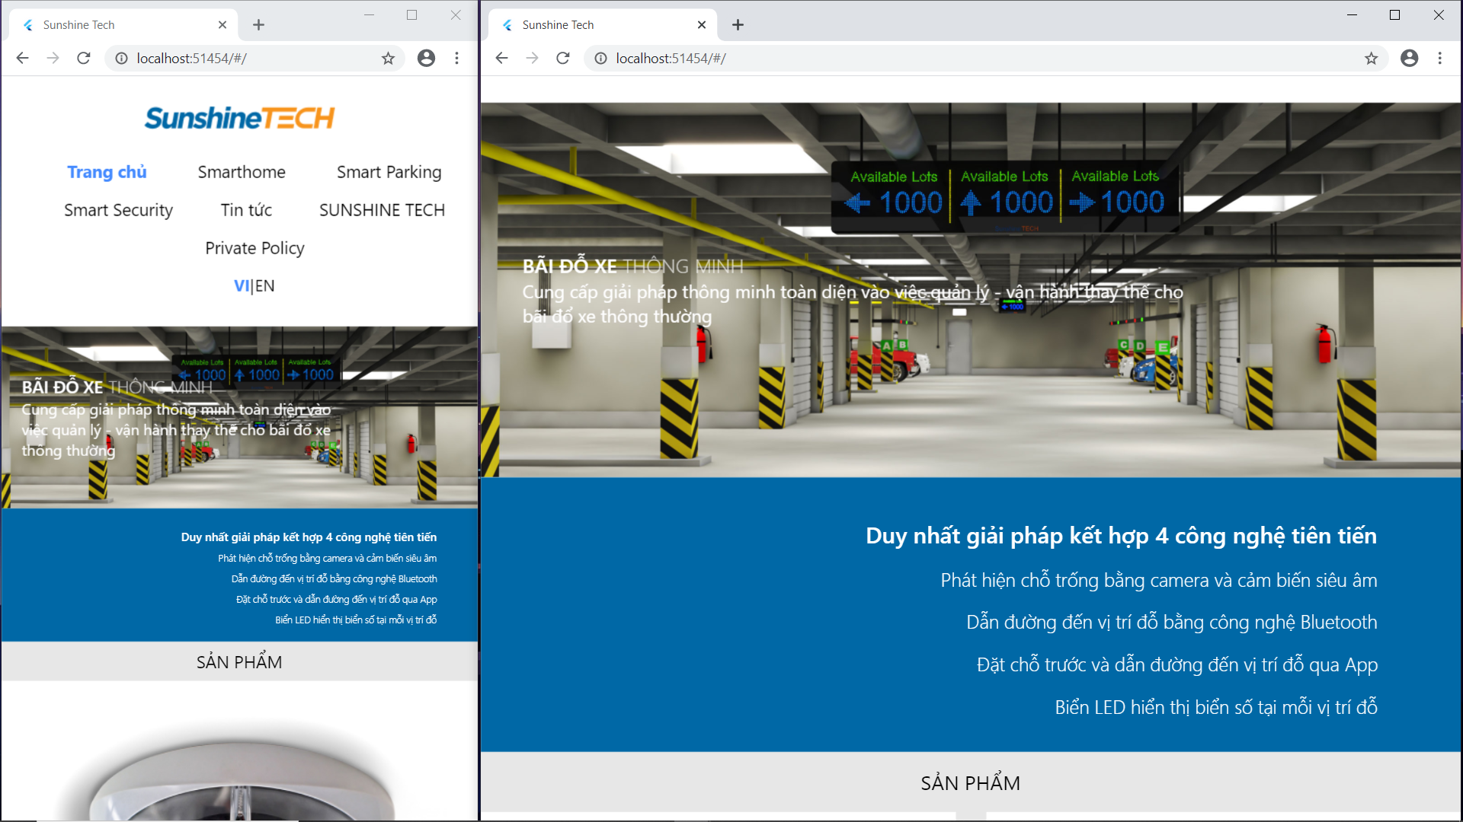This screenshot has height=822, width=1463.
Task: Open three-dot Chrome menu in right window
Action: (x=1439, y=58)
